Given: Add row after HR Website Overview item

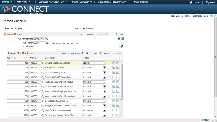Looking at the screenshot, I should [114, 67].
